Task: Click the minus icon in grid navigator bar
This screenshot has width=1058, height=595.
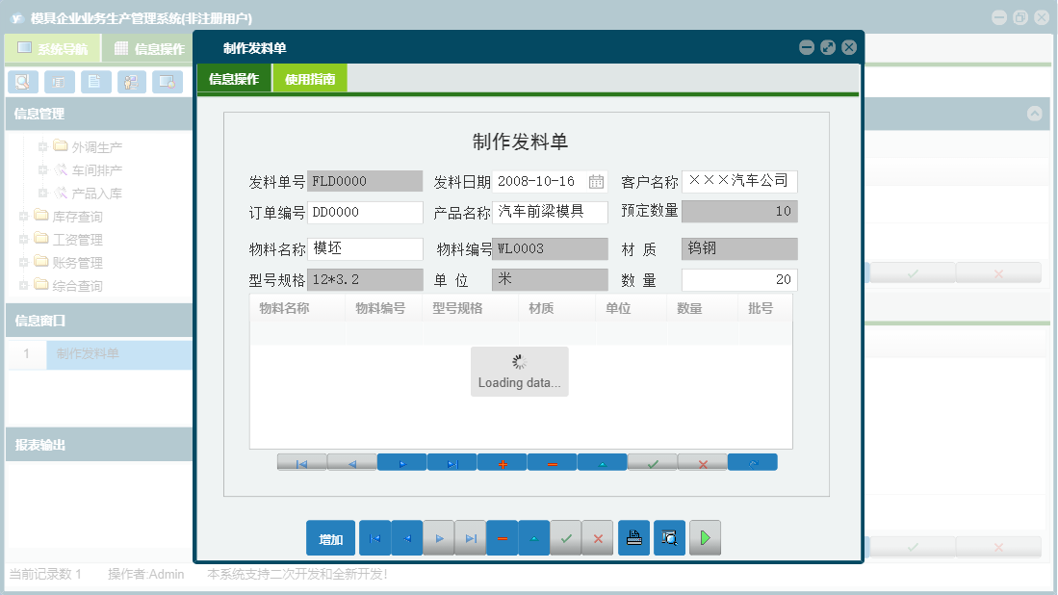Action: tap(552, 462)
